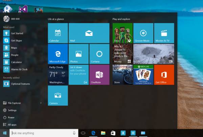Open the Groove Music tile
203x137 pixels.
coord(143,33)
